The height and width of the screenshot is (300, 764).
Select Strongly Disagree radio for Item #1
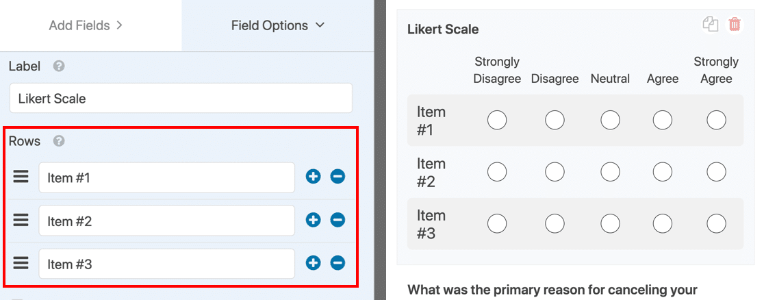[497, 120]
